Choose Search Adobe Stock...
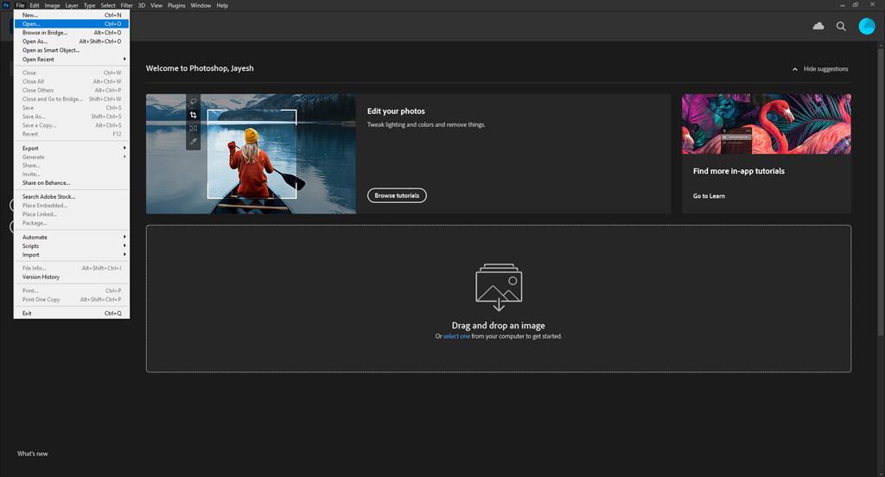The width and height of the screenshot is (885, 477). (72, 196)
